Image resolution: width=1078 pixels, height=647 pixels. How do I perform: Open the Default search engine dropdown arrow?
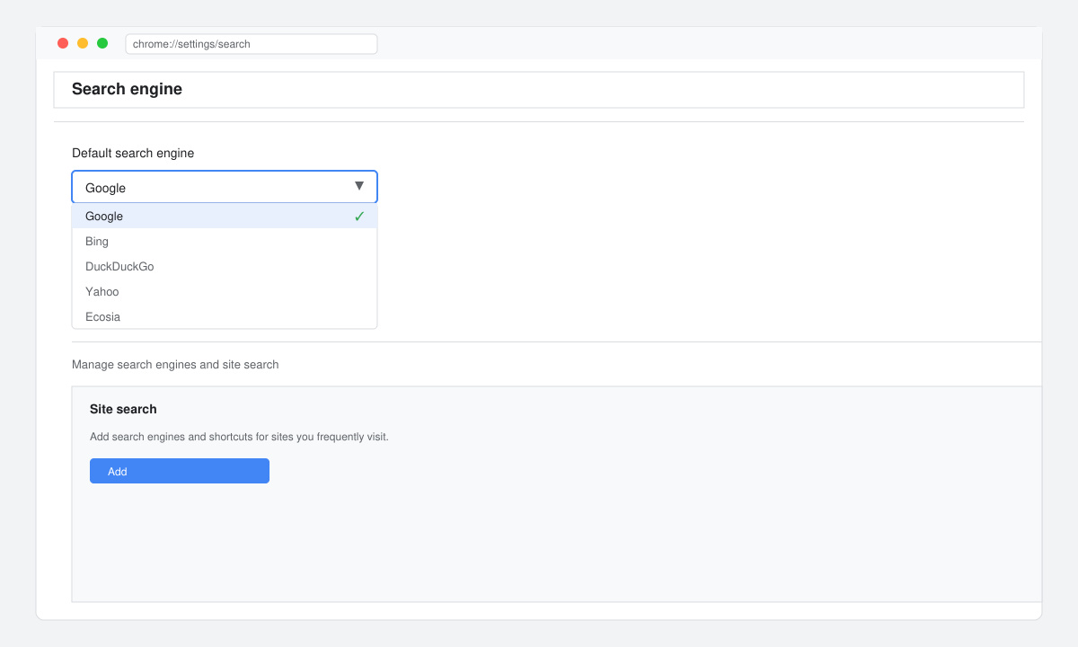point(359,186)
